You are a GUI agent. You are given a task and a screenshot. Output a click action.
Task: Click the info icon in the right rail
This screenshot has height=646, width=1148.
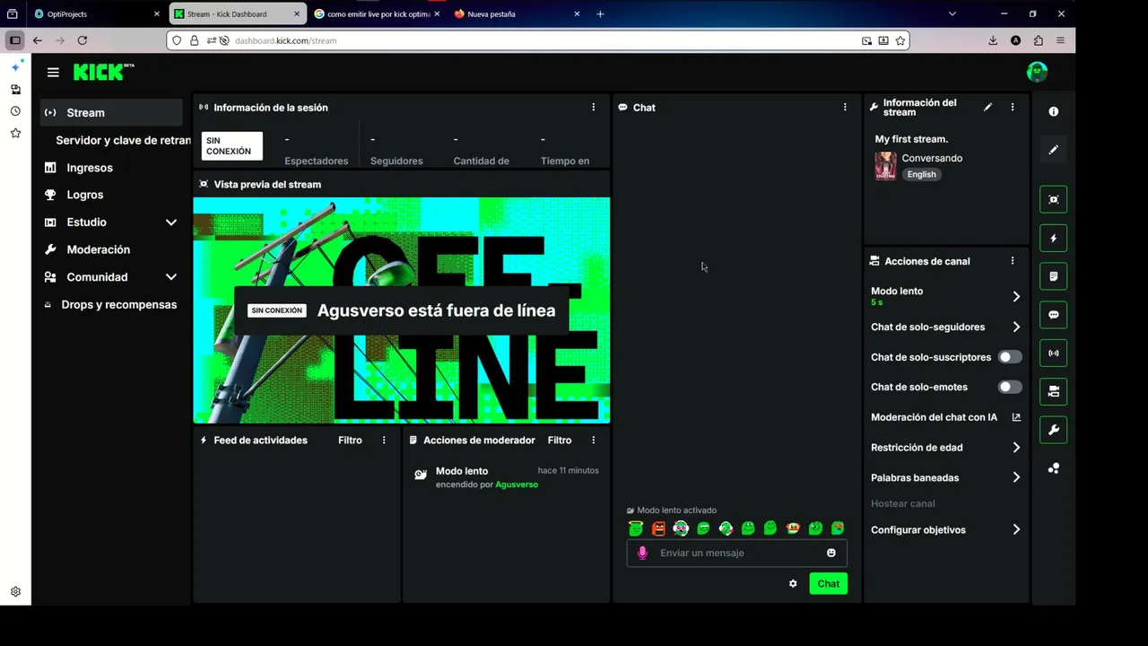(1054, 111)
